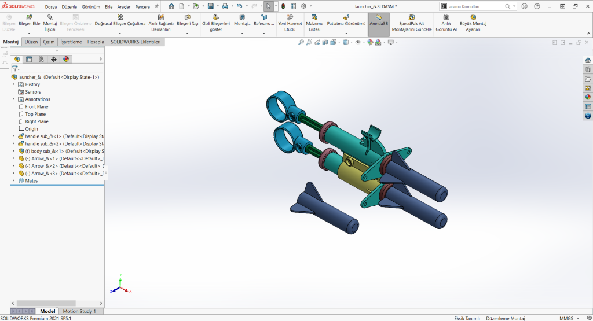Expand the Mates node in the tree
The height and width of the screenshot is (321, 593).
click(x=14, y=180)
